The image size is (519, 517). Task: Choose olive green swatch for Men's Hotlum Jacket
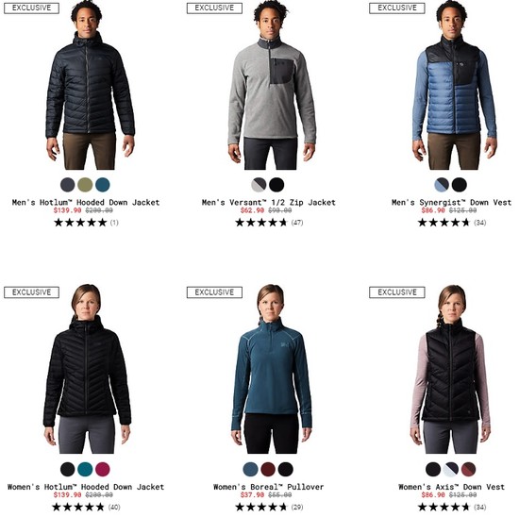[85, 185]
